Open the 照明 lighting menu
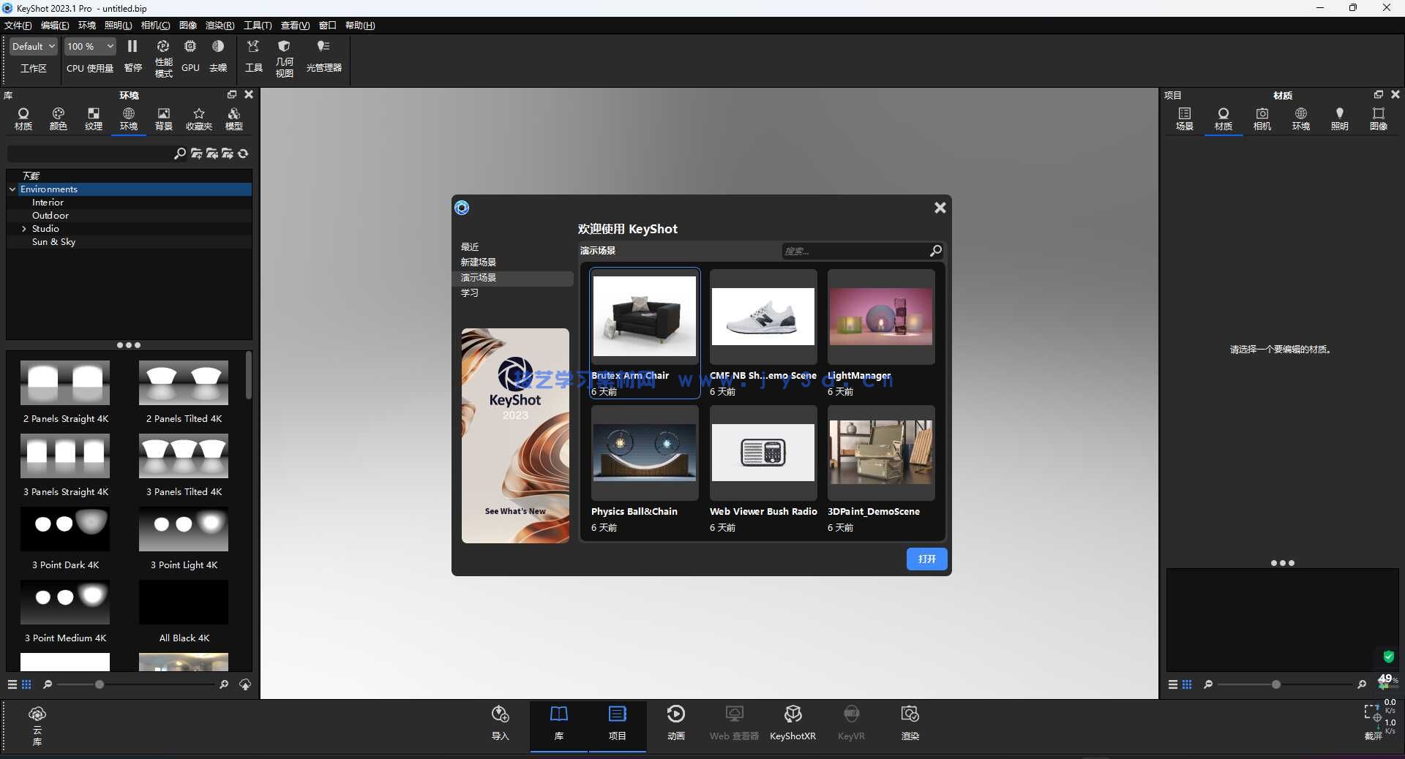 pos(119,26)
